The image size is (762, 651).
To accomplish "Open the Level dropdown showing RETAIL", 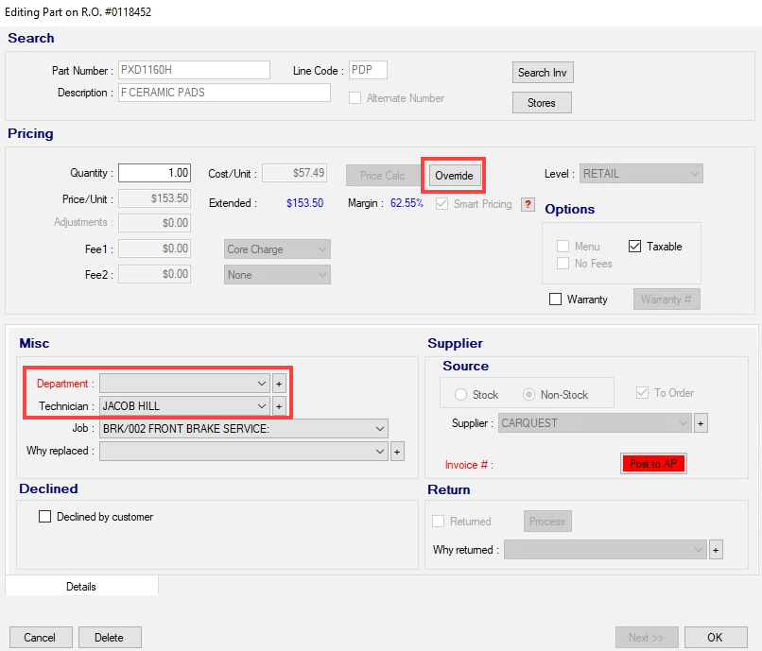I will [x=641, y=174].
